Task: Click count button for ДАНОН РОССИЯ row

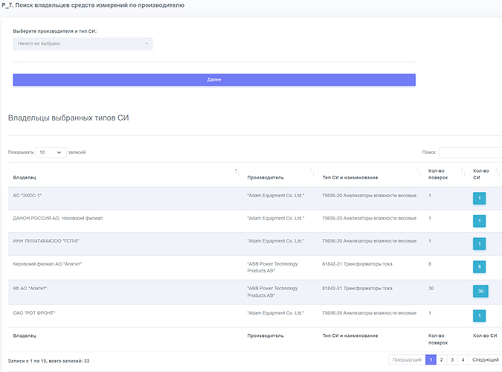Action: click(479, 221)
